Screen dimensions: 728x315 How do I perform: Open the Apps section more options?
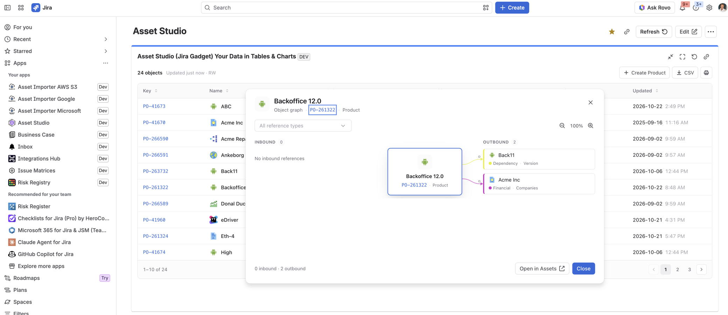coord(105,63)
